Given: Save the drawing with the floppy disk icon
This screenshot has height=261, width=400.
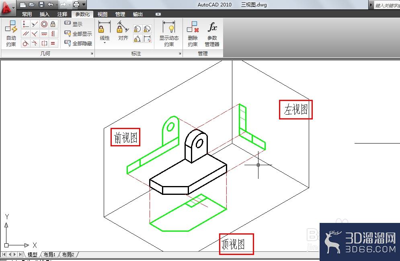Looking at the screenshot, I should point(41,4).
